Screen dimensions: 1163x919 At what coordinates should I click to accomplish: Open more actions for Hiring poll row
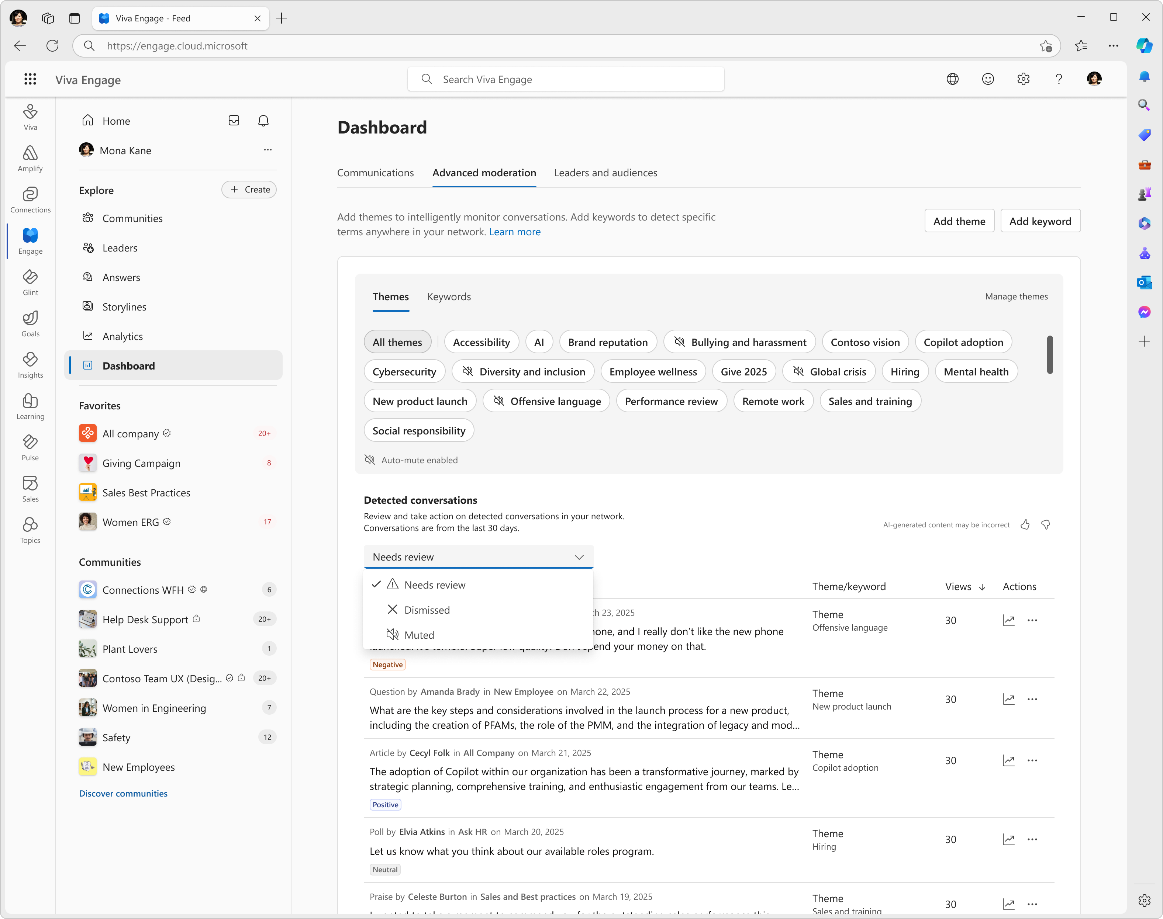tap(1032, 839)
